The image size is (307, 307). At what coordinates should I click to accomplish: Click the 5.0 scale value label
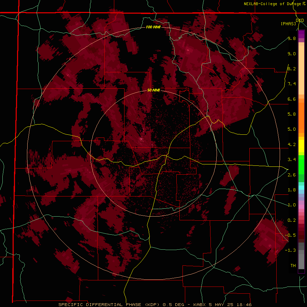tap(292, 129)
